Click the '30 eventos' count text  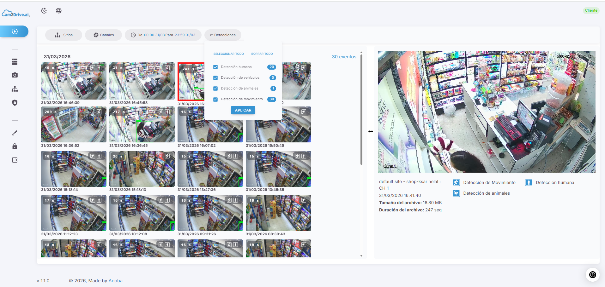[x=344, y=57]
